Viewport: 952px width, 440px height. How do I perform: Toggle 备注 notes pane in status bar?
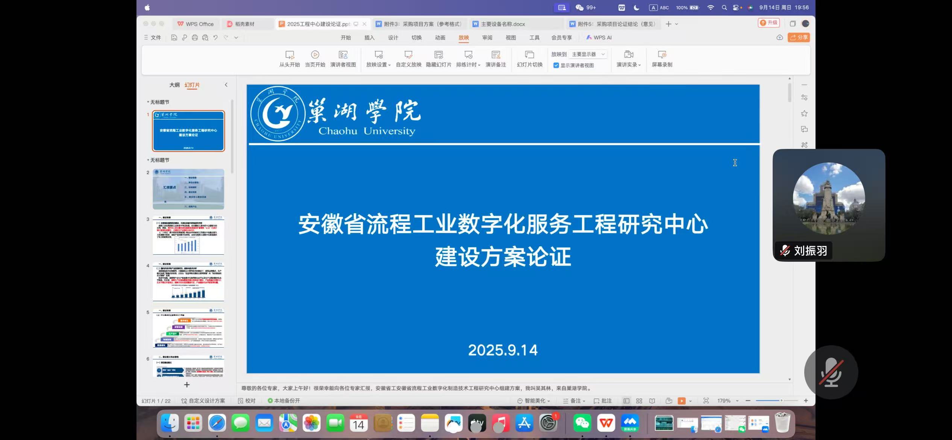point(574,401)
